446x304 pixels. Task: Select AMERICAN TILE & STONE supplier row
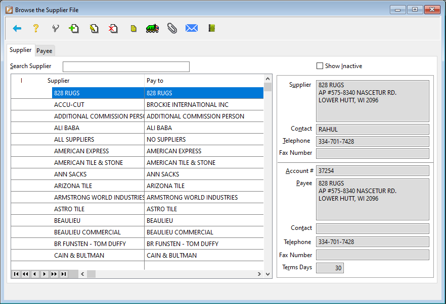pyautogui.click(x=137, y=163)
